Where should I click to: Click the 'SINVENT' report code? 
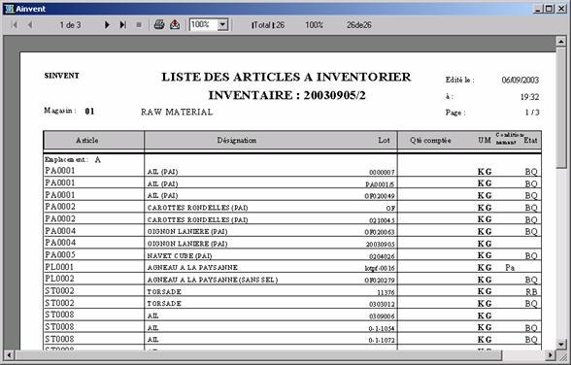61,76
